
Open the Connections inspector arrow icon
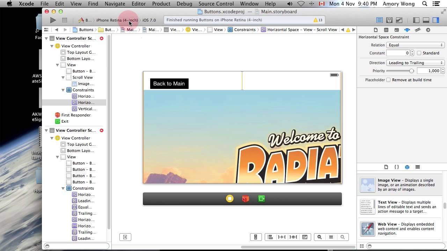(428, 30)
